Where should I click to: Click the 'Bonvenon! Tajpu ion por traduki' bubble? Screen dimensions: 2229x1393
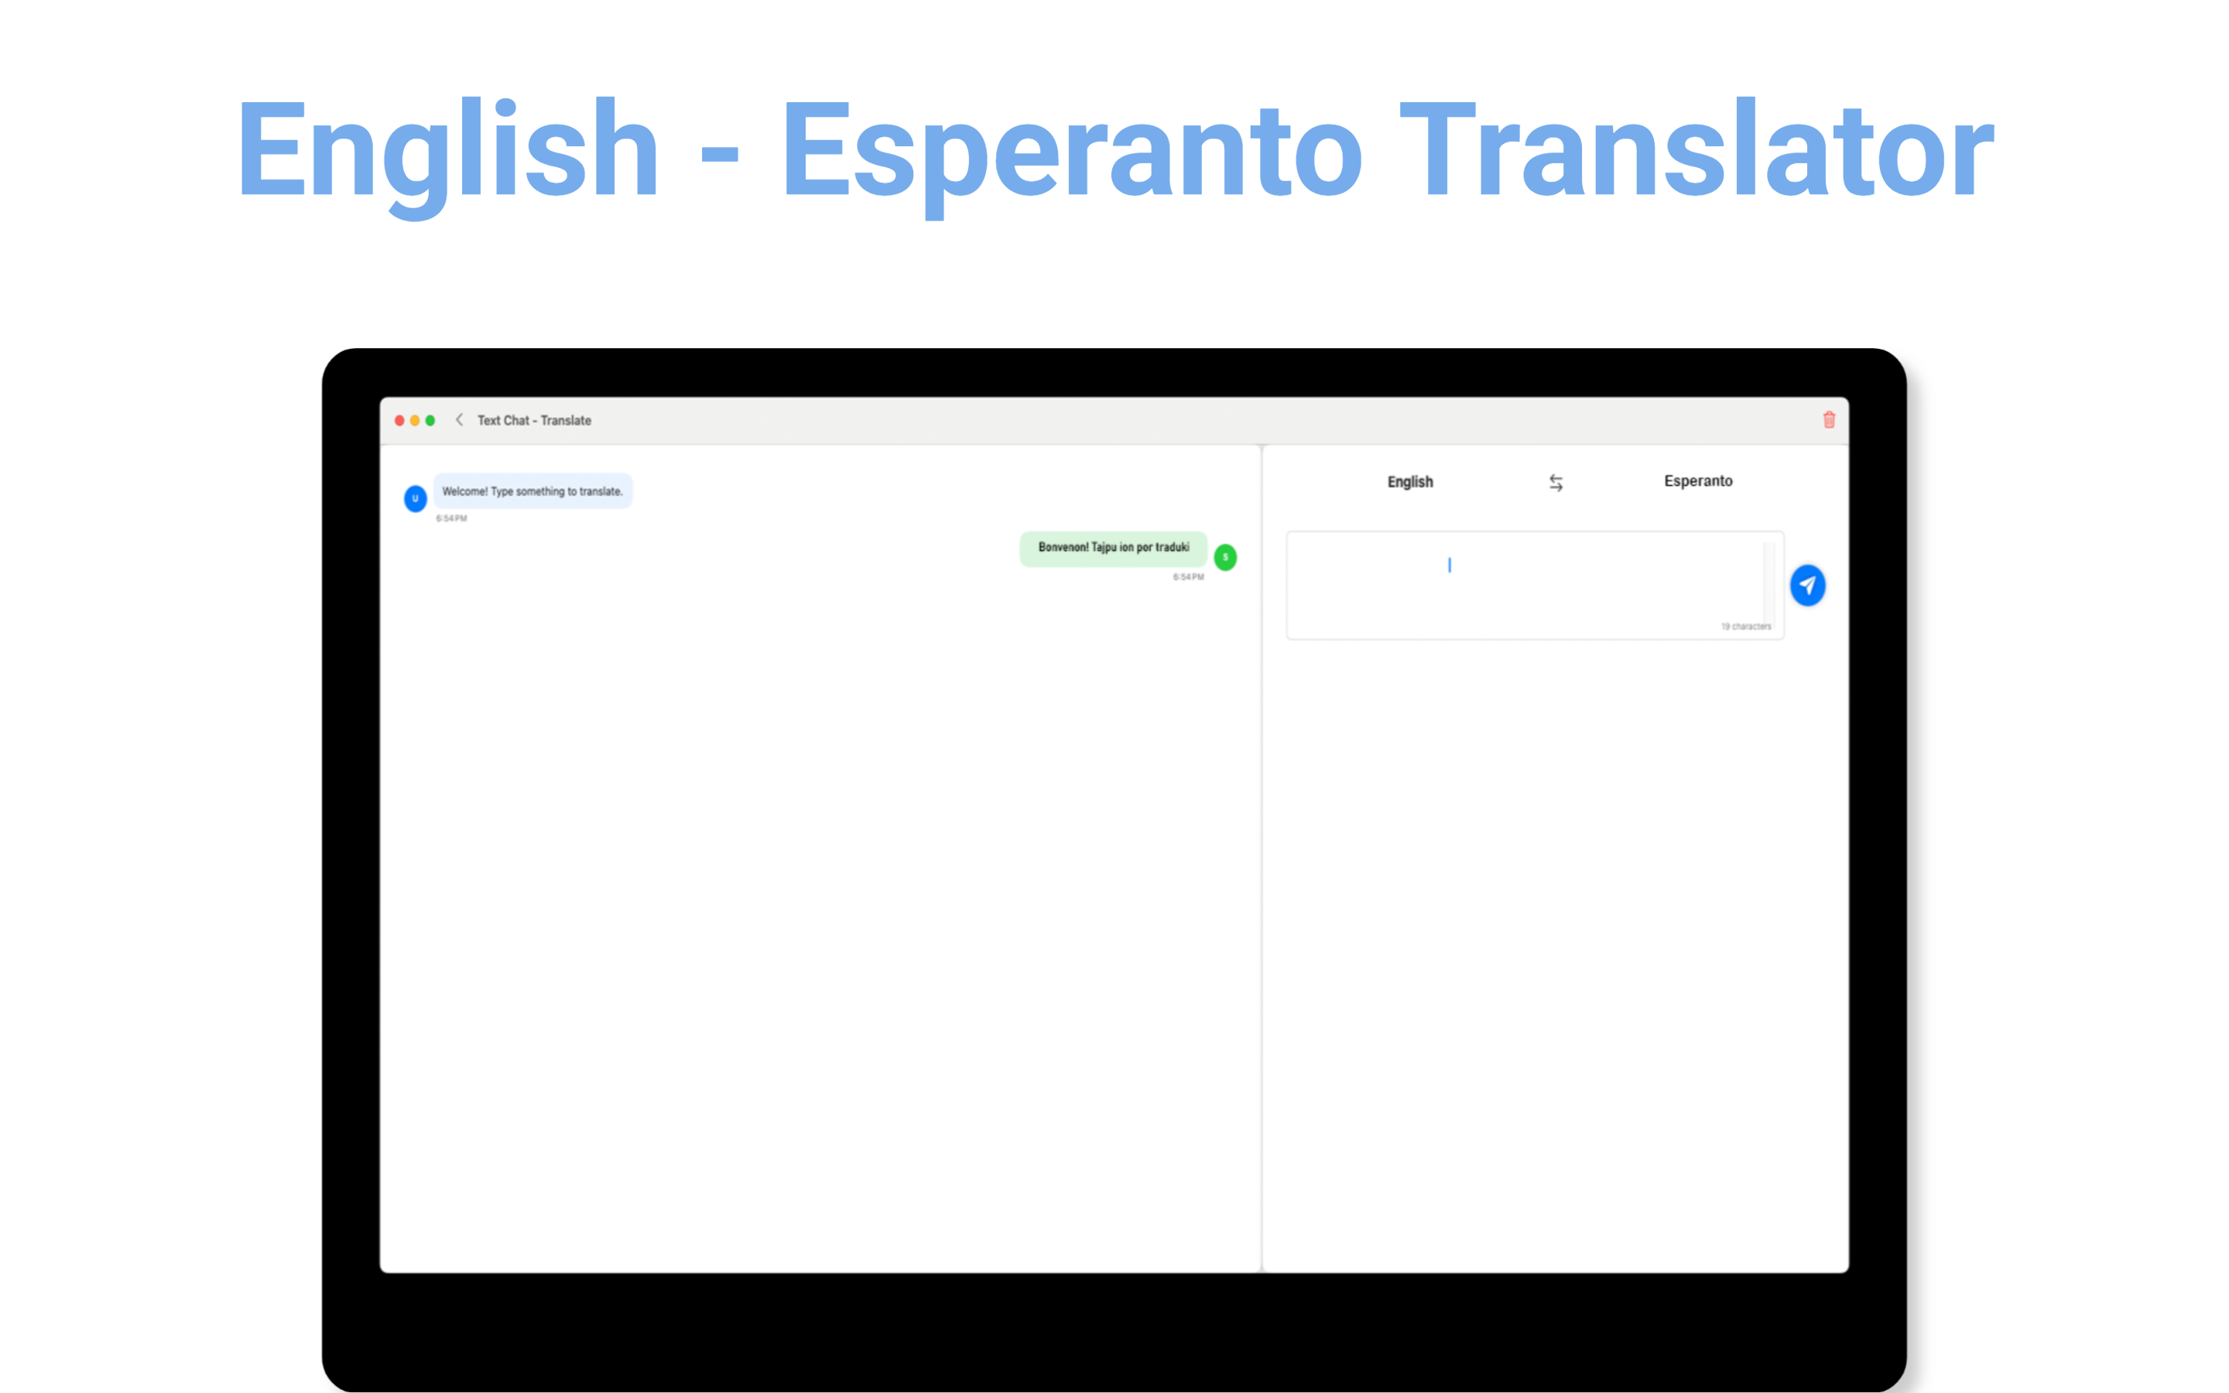pyautogui.click(x=1113, y=548)
